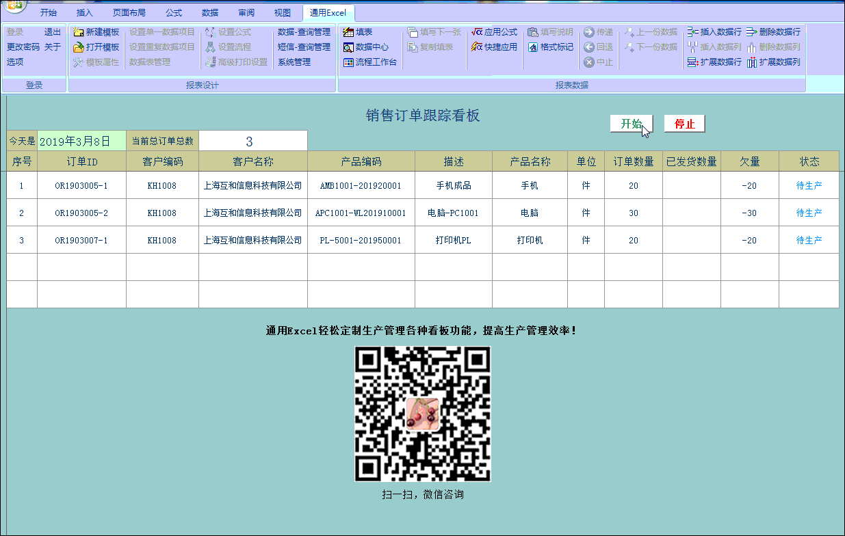Click the 复制填表 copy icon
This screenshot has width=845, height=536.
413,47
